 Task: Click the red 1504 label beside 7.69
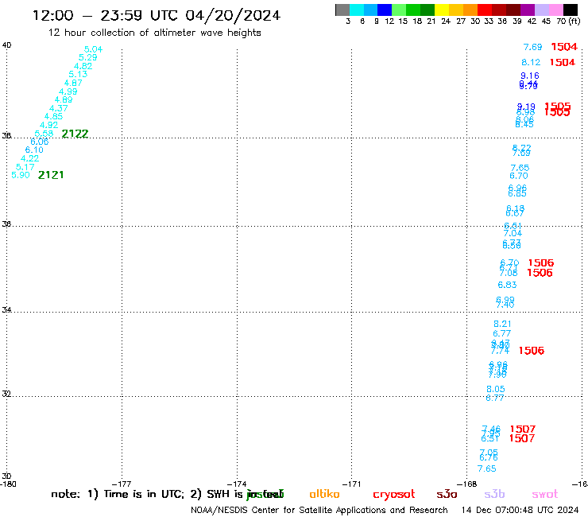[564, 47]
